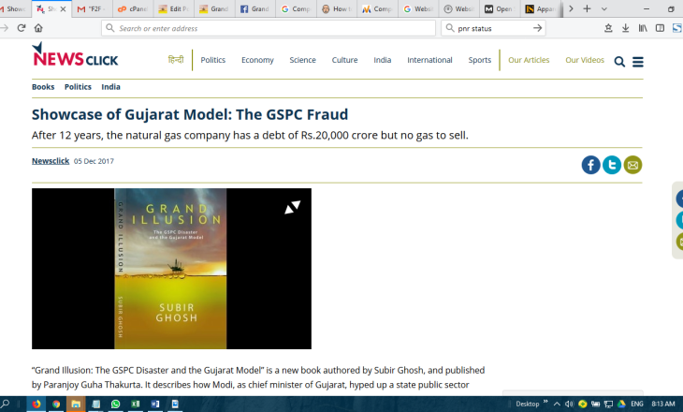
Task: Click the Newsclick logo
Action: point(75,54)
